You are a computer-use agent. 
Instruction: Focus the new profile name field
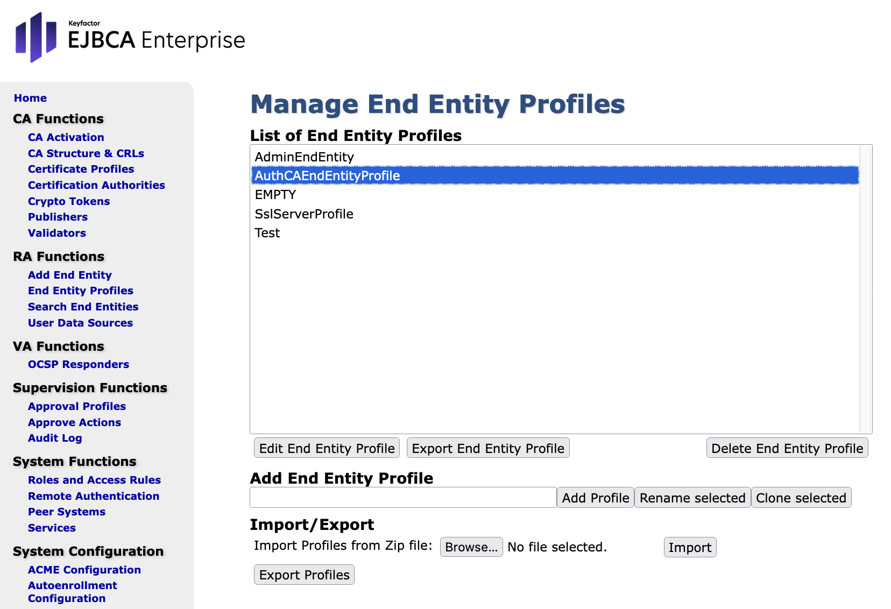403,498
